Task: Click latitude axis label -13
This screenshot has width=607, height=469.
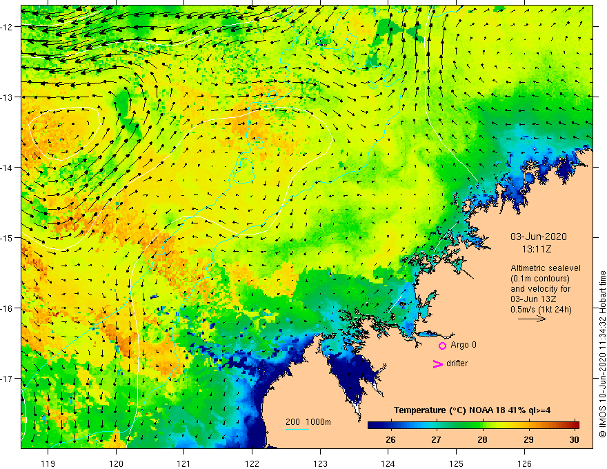Action: [x=8, y=97]
